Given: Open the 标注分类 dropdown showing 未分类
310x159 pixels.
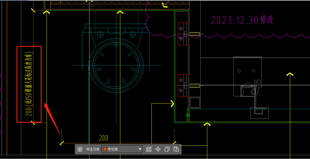Looking at the screenshot, I should (122, 149).
